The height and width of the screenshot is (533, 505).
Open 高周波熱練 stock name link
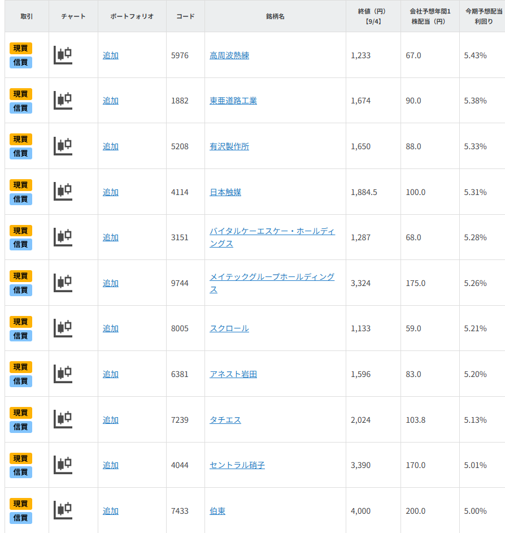(229, 55)
